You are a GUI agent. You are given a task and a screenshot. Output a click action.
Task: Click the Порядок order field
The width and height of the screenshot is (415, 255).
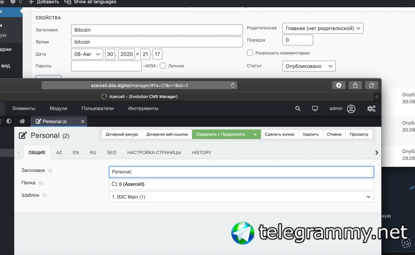(x=298, y=40)
